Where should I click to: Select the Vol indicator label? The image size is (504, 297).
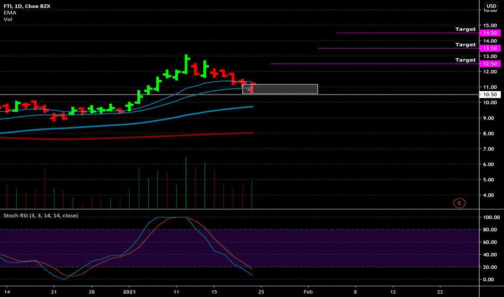click(8, 19)
